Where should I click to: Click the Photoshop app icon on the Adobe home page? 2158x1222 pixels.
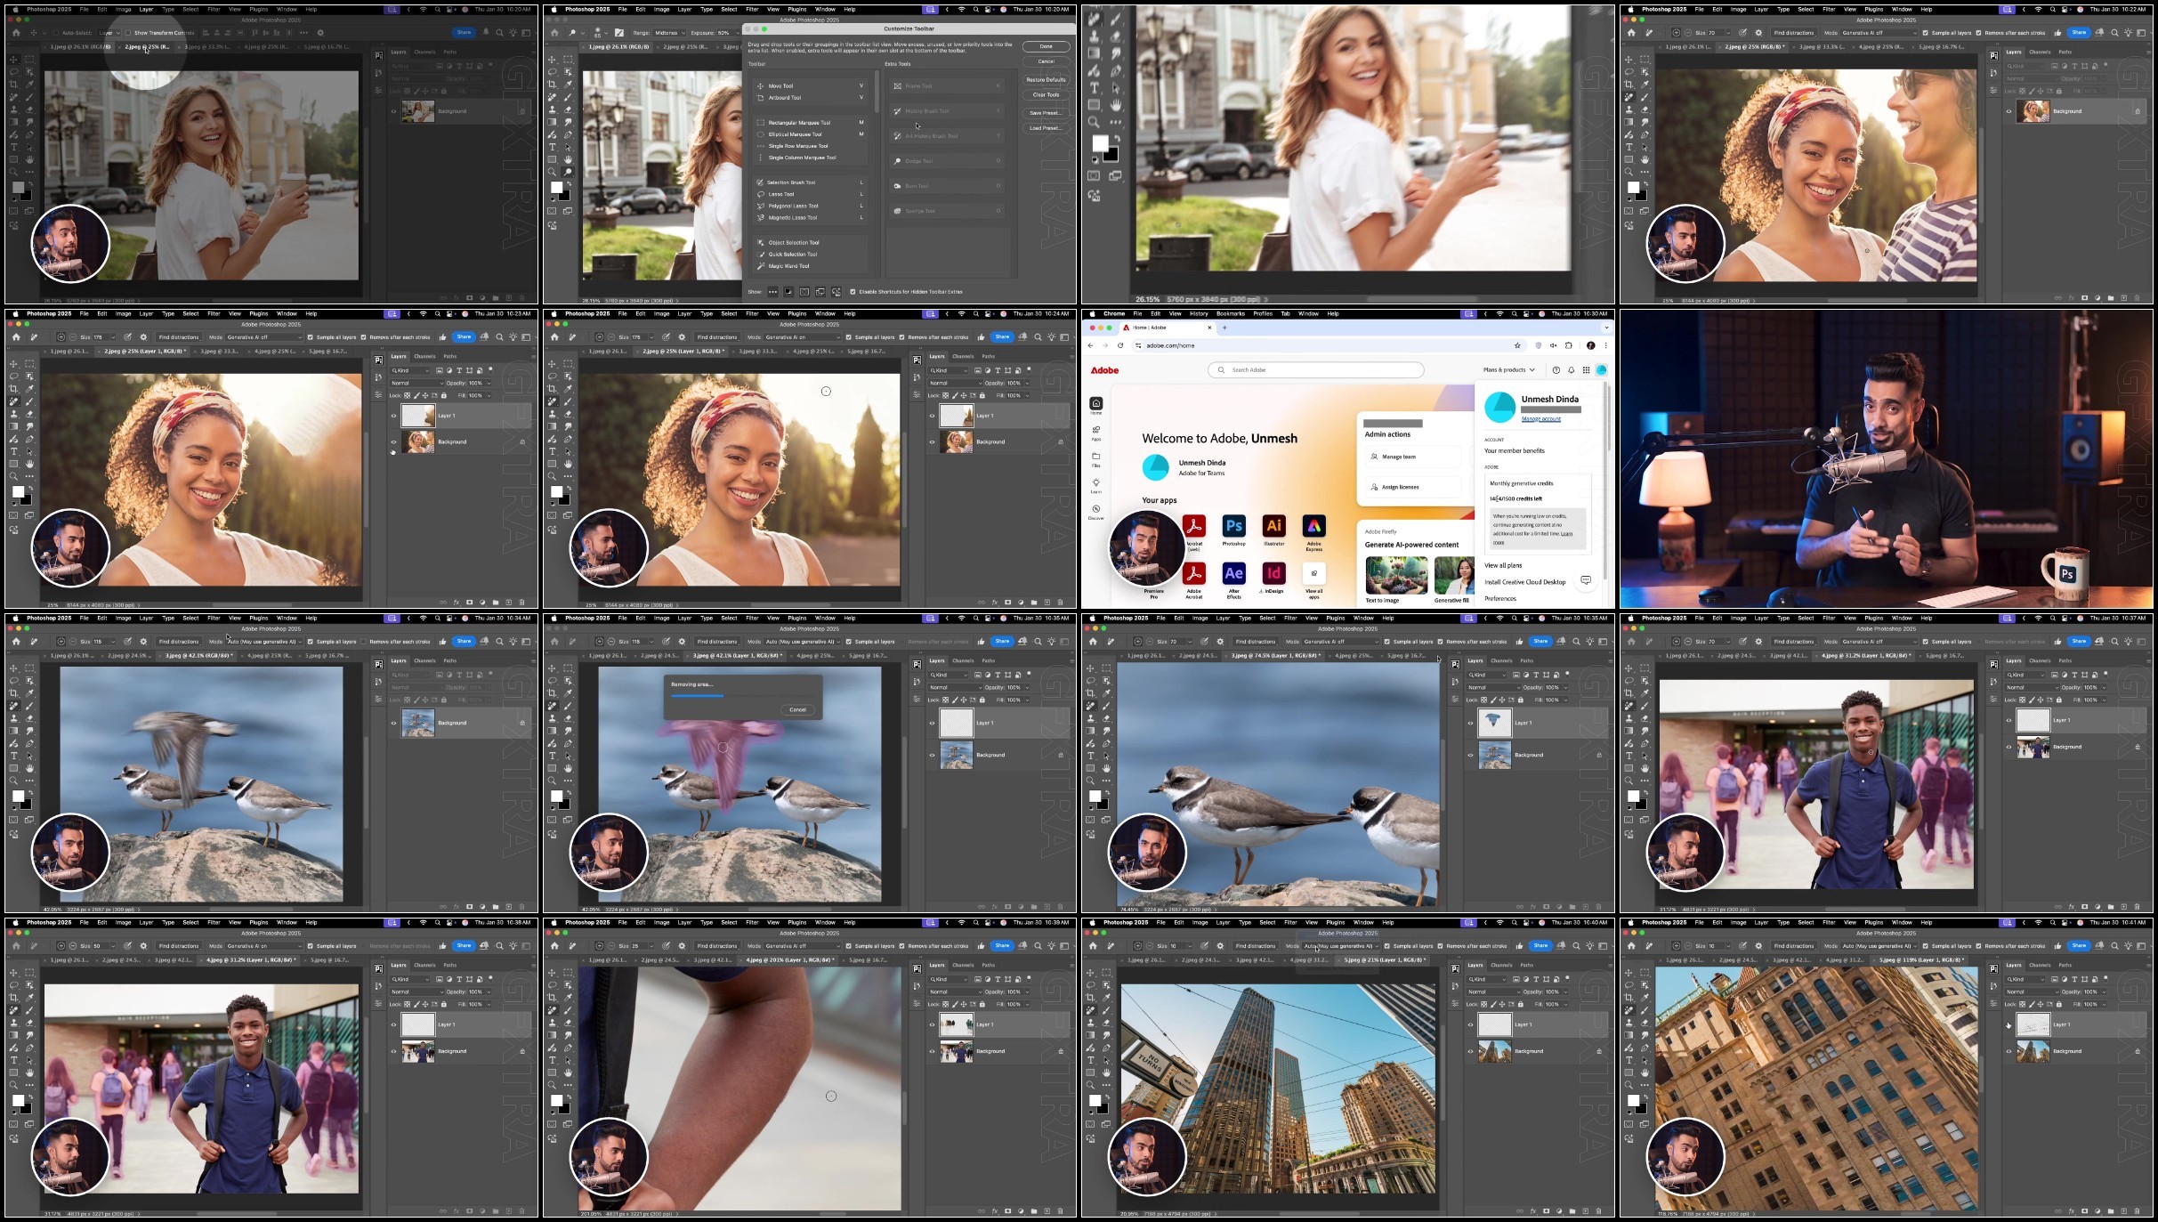tap(1234, 526)
